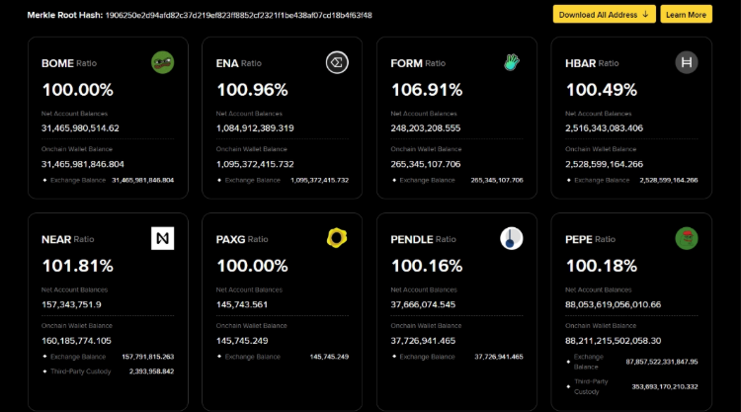Click the PENDLE coin icon
The height and width of the screenshot is (412, 741).
pyautogui.click(x=511, y=238)
